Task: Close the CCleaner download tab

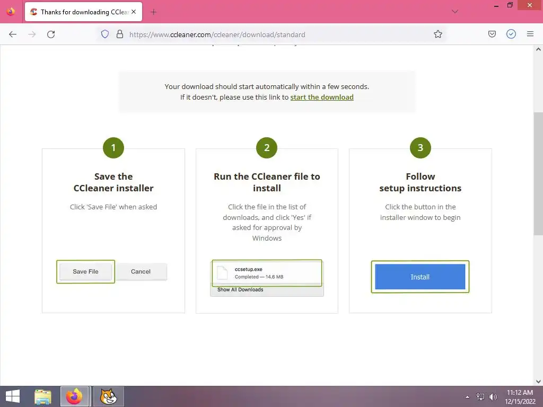Action: pyautogui.click(x=134, y=12)
